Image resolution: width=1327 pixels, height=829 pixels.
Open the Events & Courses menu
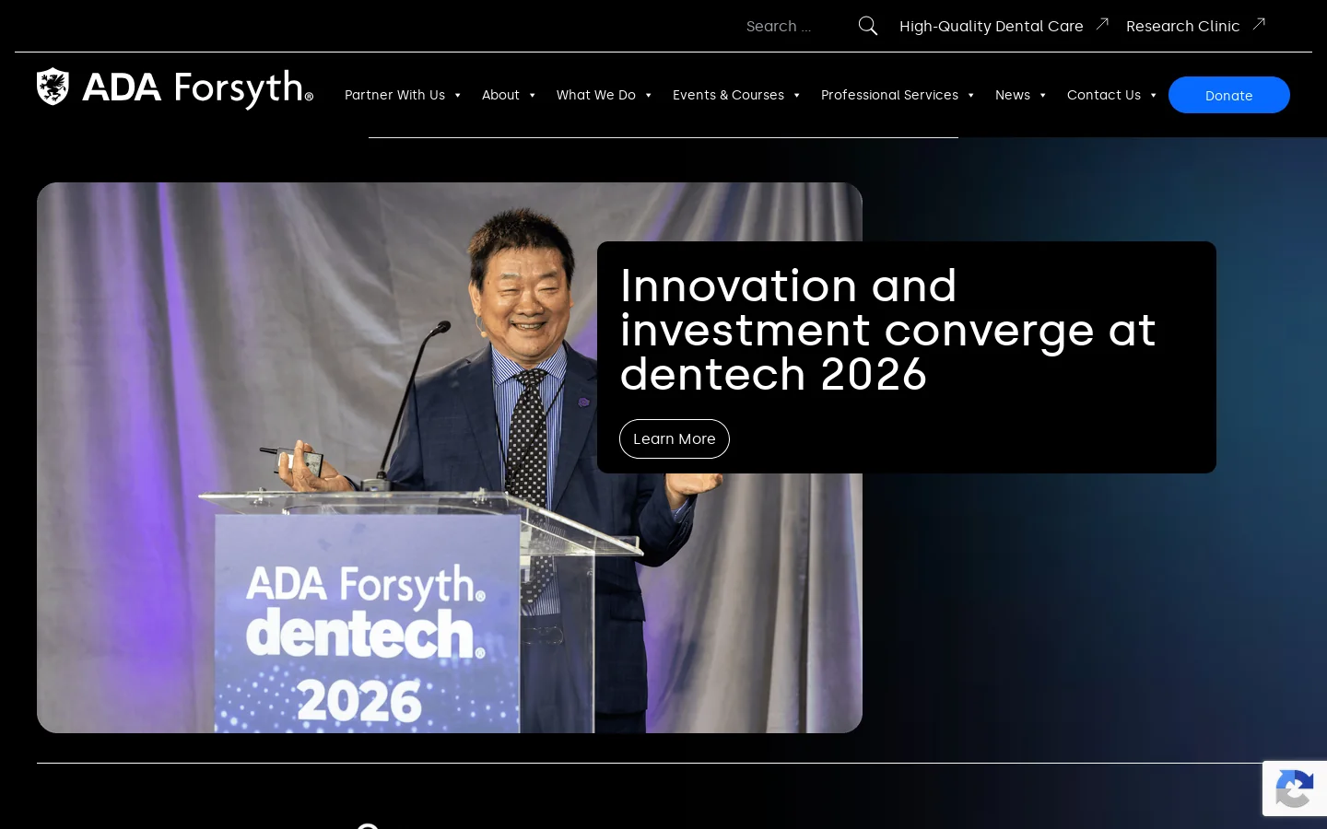pos(728,95)
